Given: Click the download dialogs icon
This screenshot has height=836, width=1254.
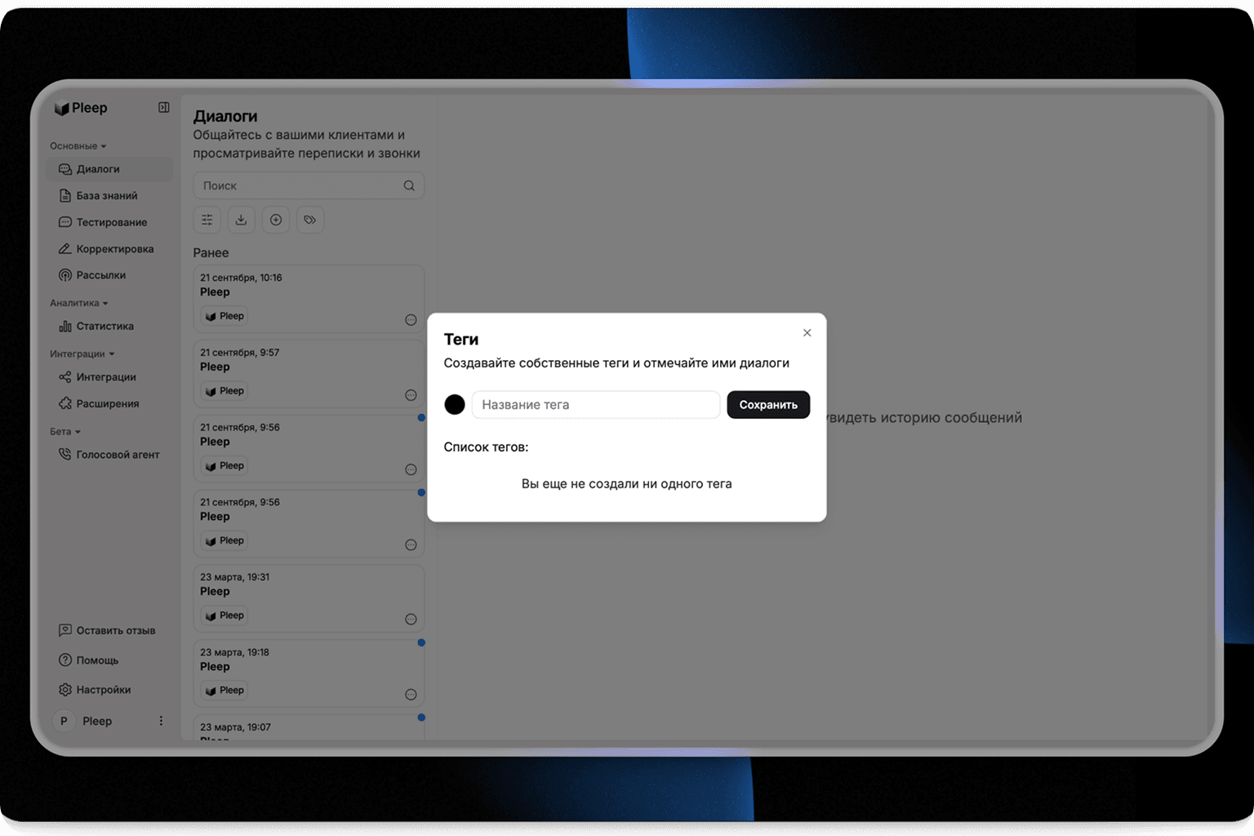Looking at the screenshot, I should point(241,220).
